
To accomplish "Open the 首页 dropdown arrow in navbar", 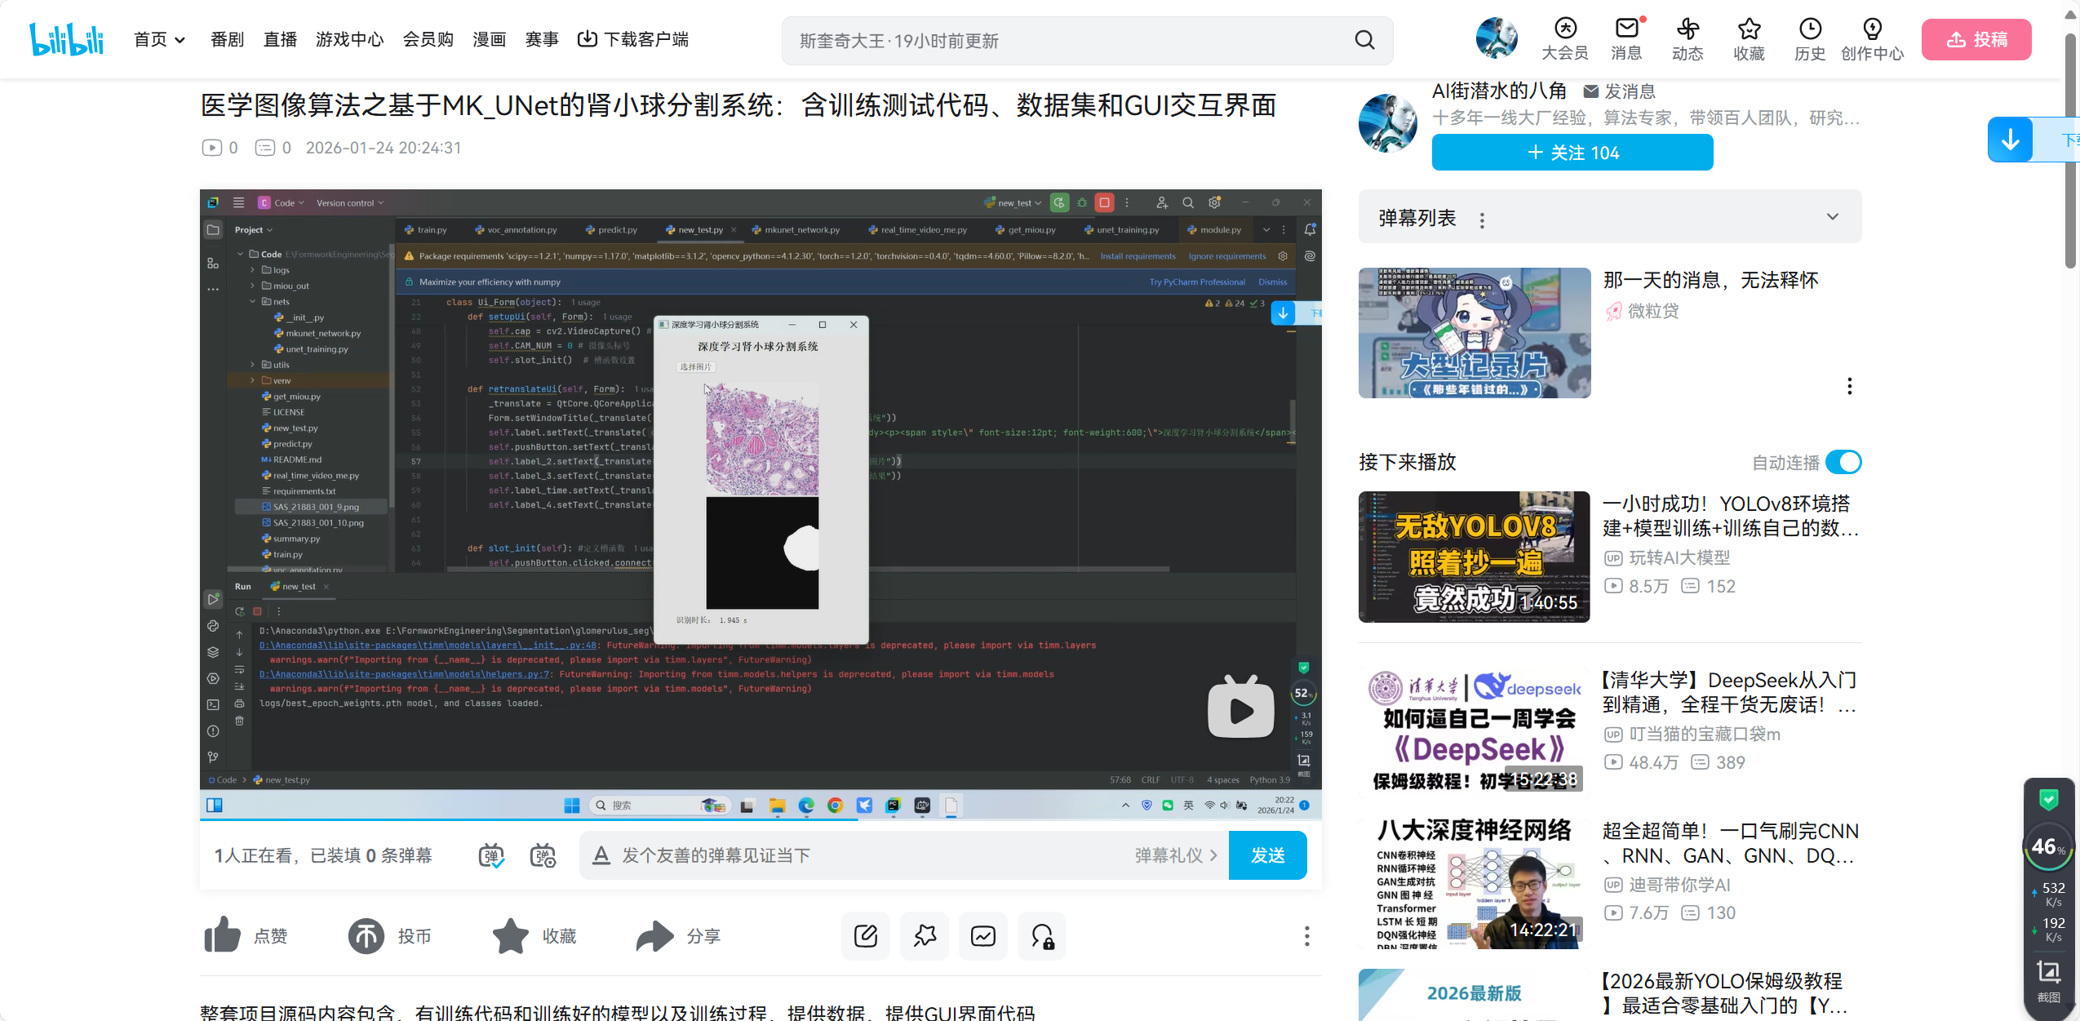I will 180,40.
